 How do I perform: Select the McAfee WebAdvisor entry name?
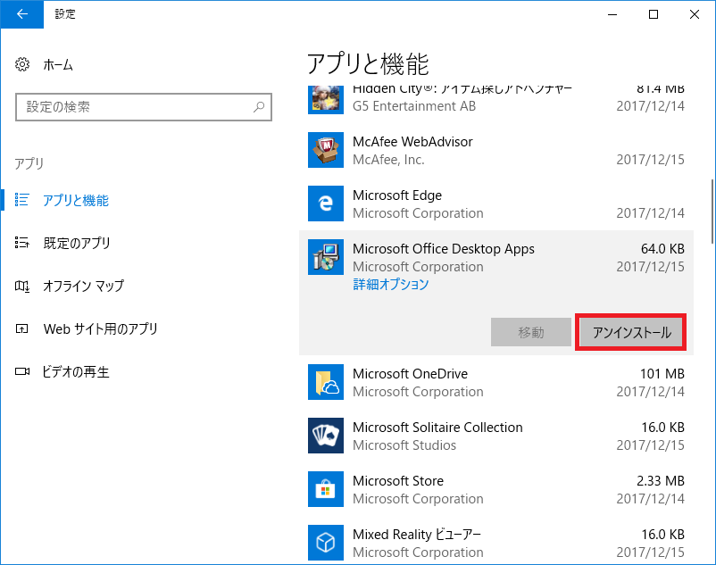pos(412,142)
